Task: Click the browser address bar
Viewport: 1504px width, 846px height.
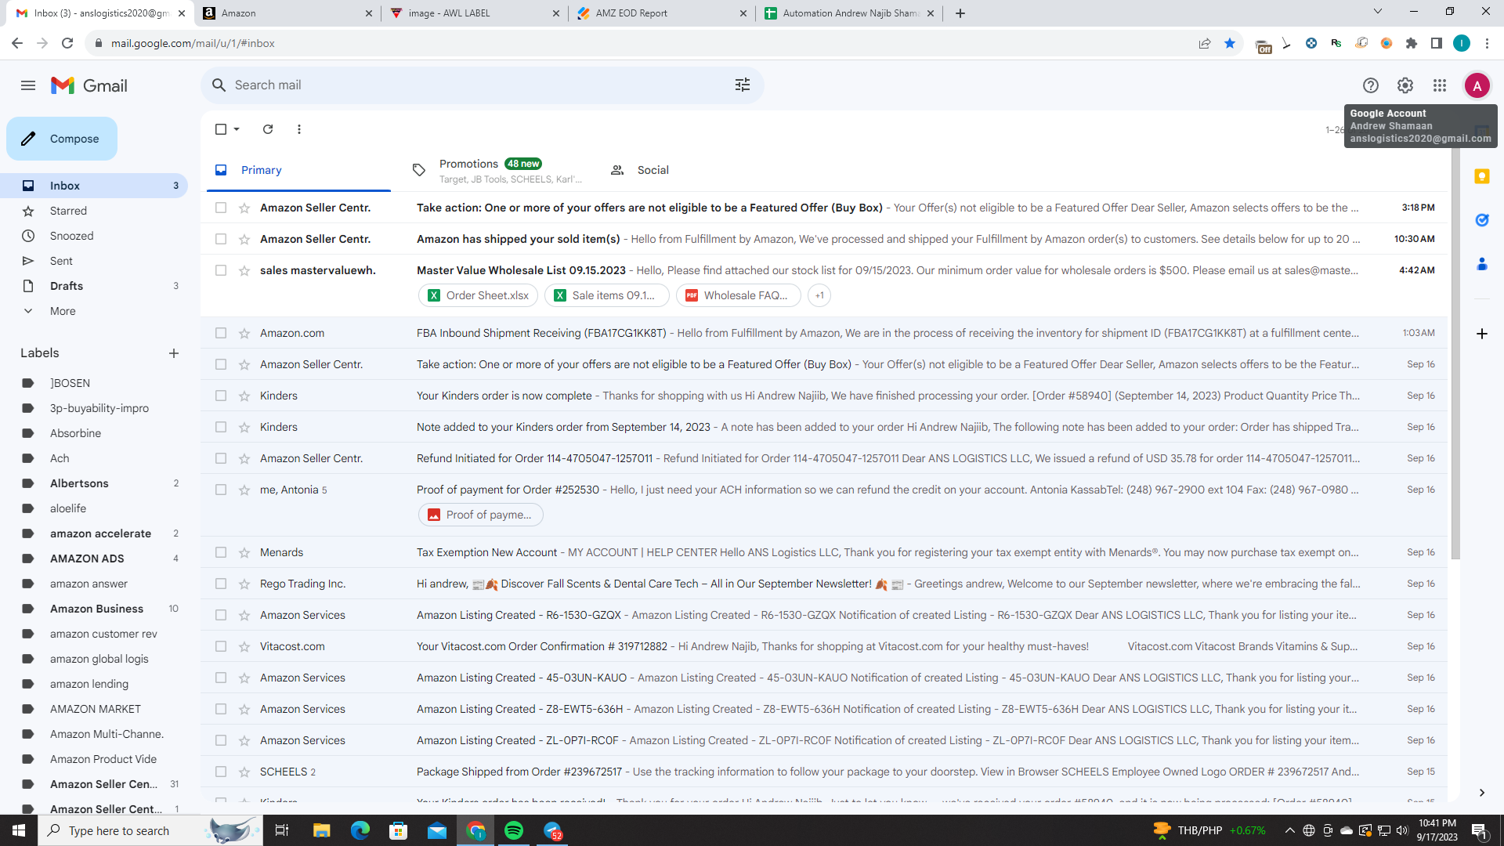Action: [642, 43]
